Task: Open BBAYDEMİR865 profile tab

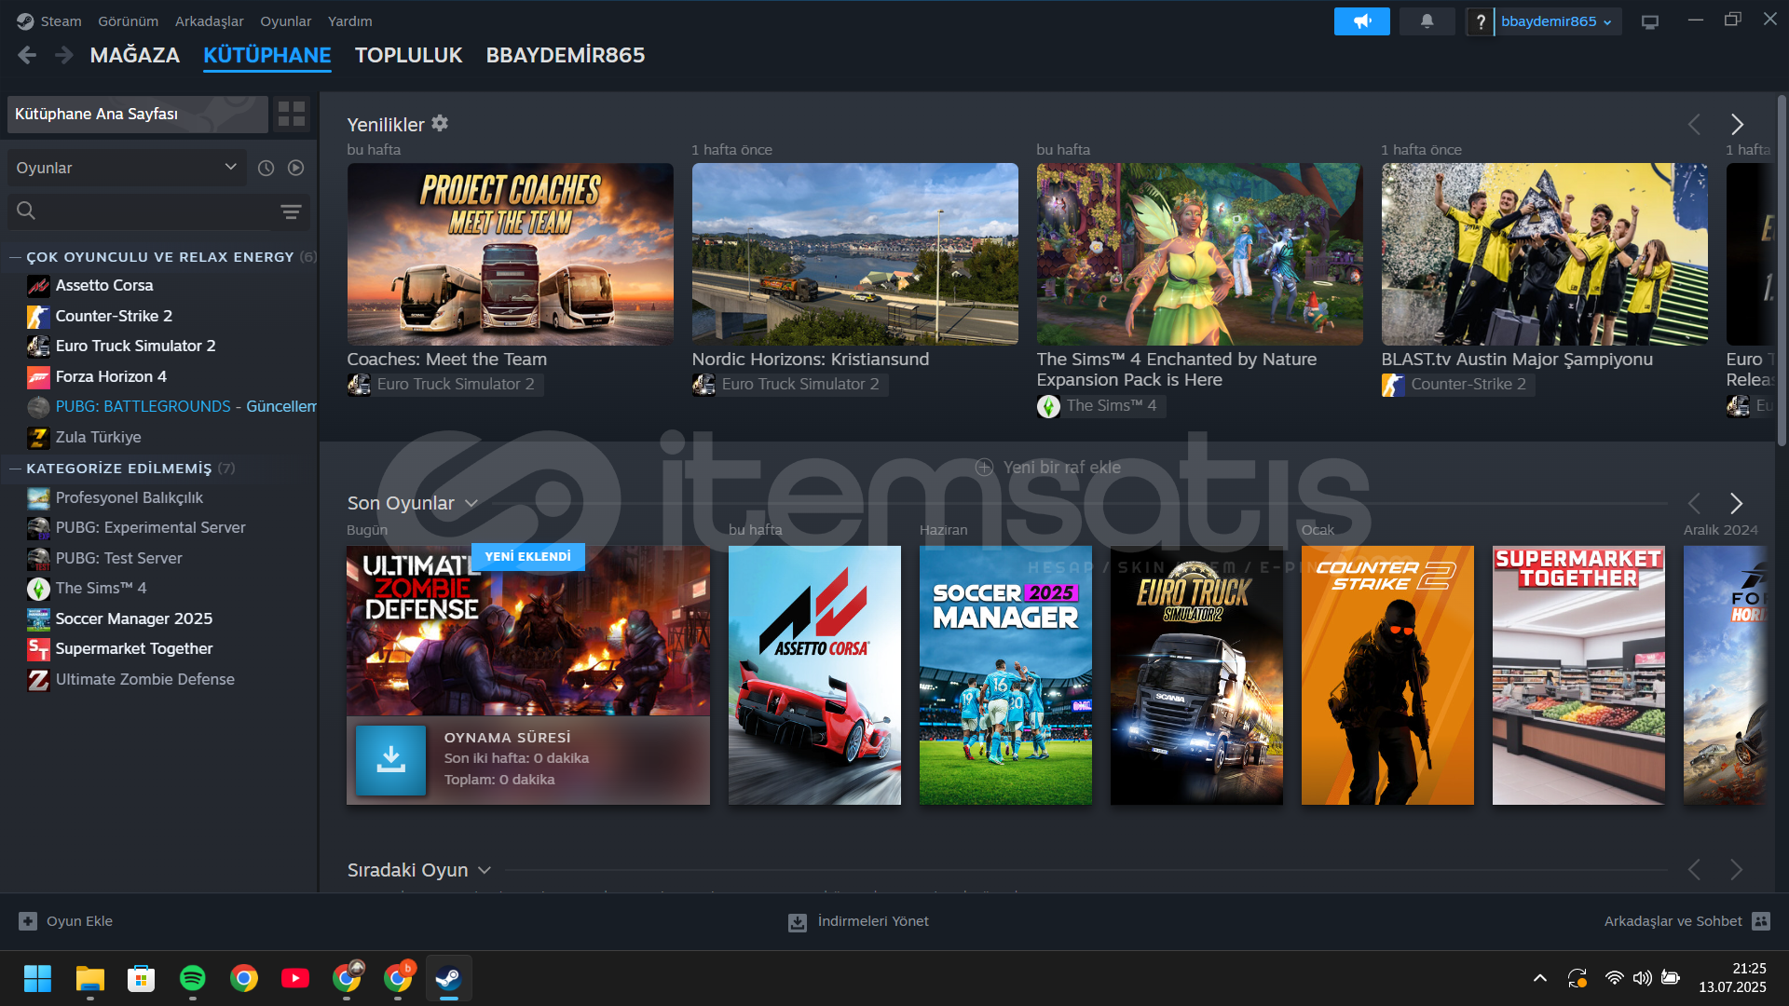Action: [x=565, y=55]
